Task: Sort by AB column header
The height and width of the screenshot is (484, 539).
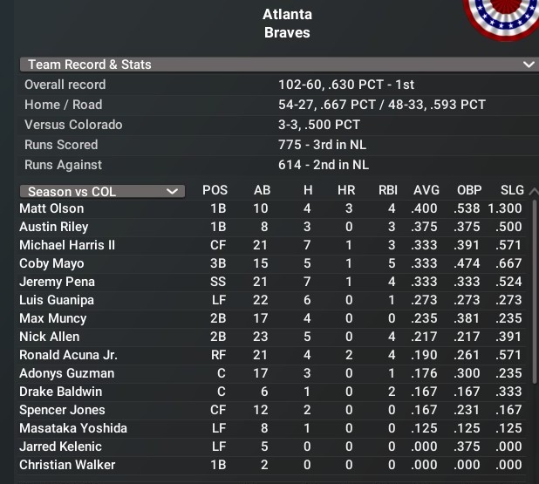Action: point(263,191)
